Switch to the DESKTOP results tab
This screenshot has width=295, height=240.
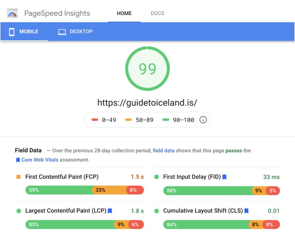point(75,32)
